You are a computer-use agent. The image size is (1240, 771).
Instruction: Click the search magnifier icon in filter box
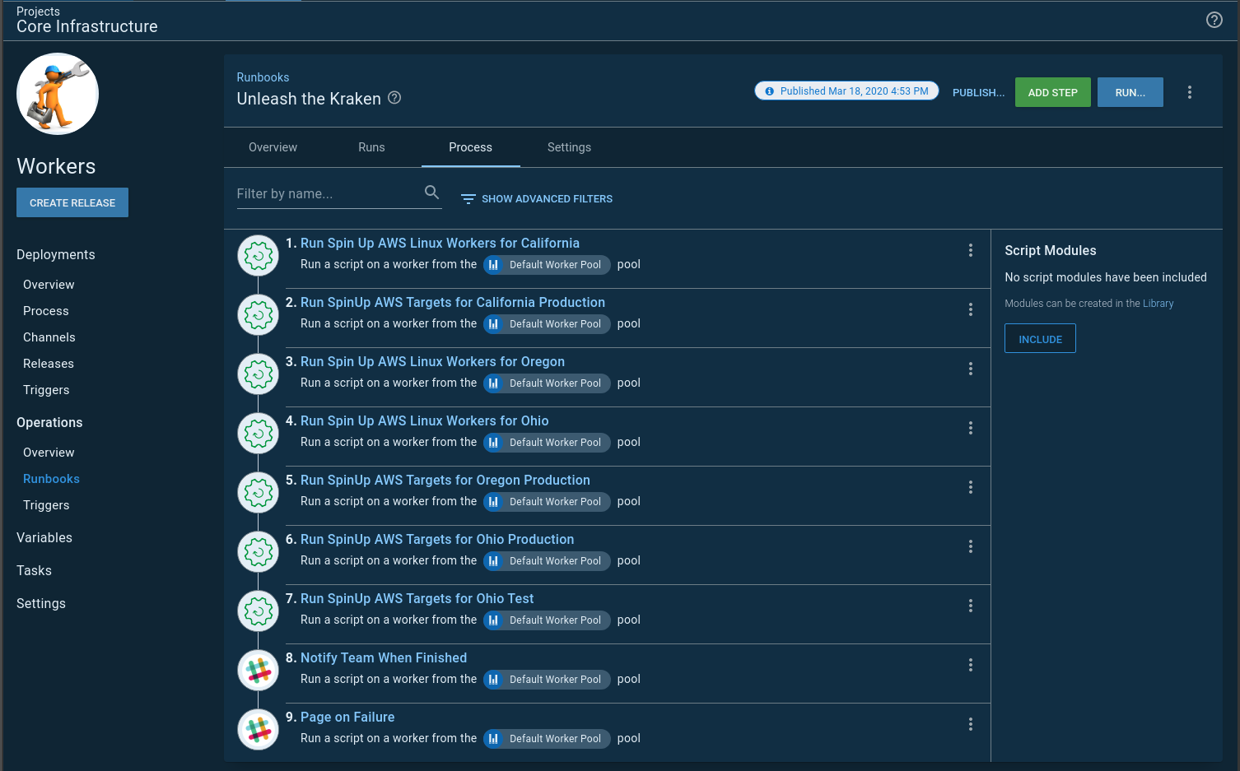(x=431, y=193)
